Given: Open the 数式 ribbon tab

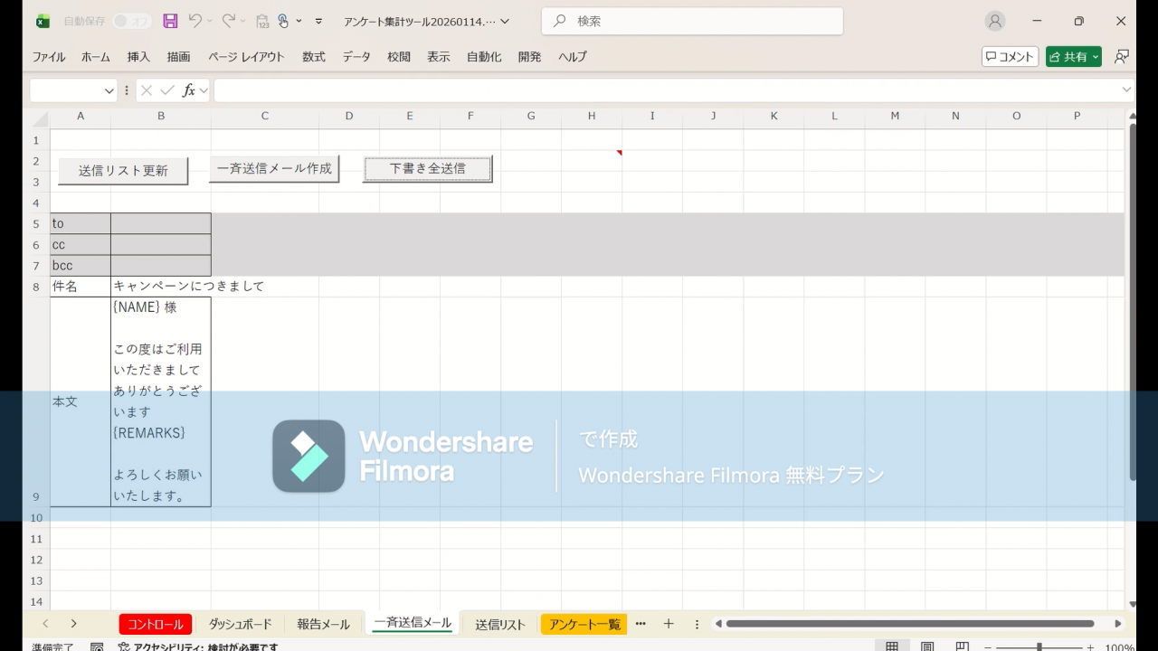Looking at the screenshot, I should pos(314,56).
